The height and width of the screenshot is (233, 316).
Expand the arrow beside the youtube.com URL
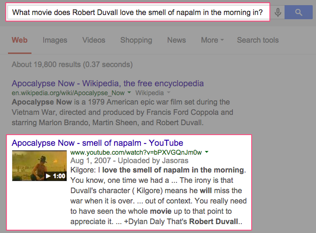pyautogui.click(x=207, y=152)
